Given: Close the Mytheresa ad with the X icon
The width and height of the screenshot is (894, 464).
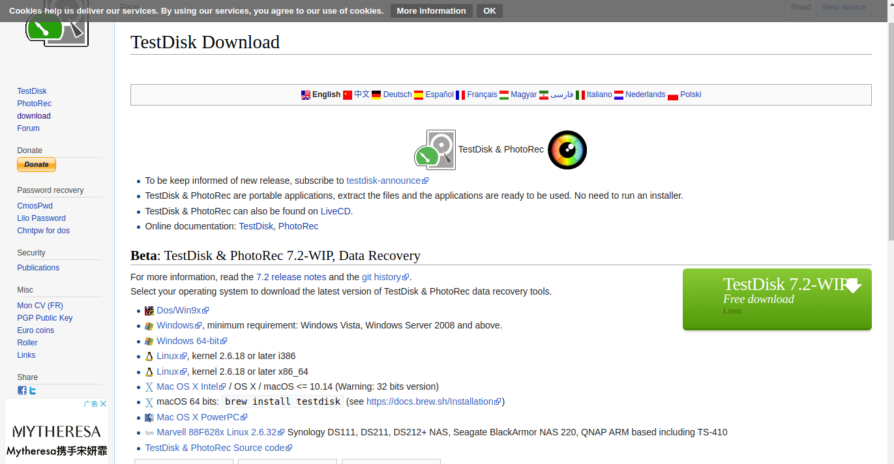Looking at the screenshot, I should [103, 404].
